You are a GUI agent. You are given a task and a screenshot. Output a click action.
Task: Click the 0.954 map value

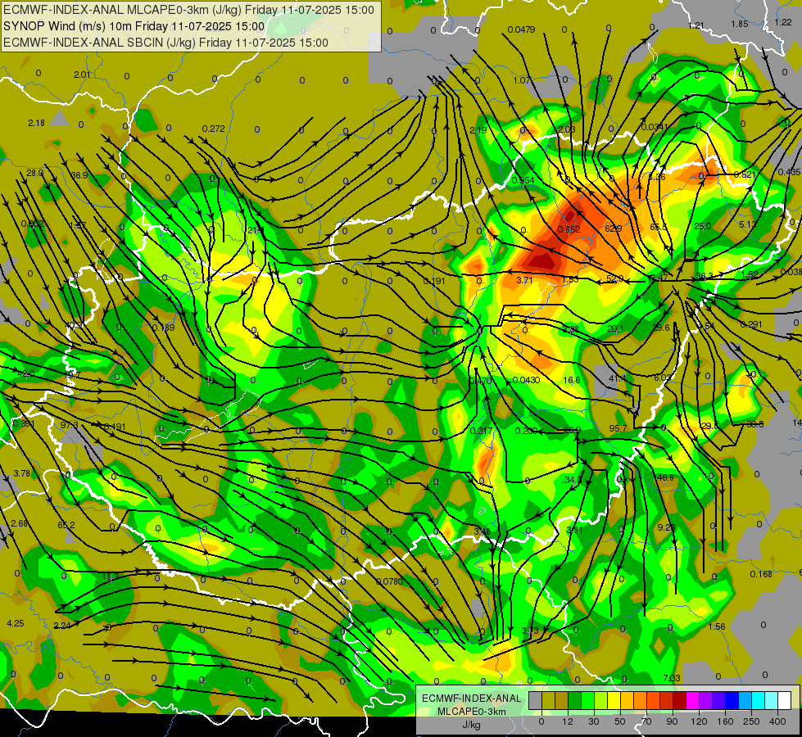tap(523, 180)
